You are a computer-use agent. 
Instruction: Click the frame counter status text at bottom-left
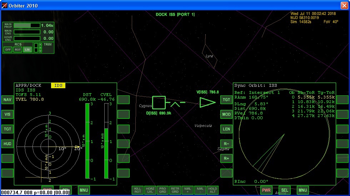[x=35, y=192]
